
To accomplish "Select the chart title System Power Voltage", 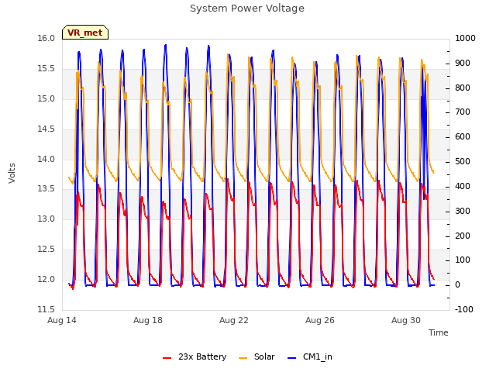I will pyautogui.click(x=247, y=9).
